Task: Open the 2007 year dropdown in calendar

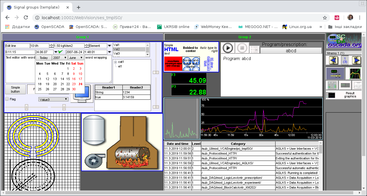Action: point(60,58)
